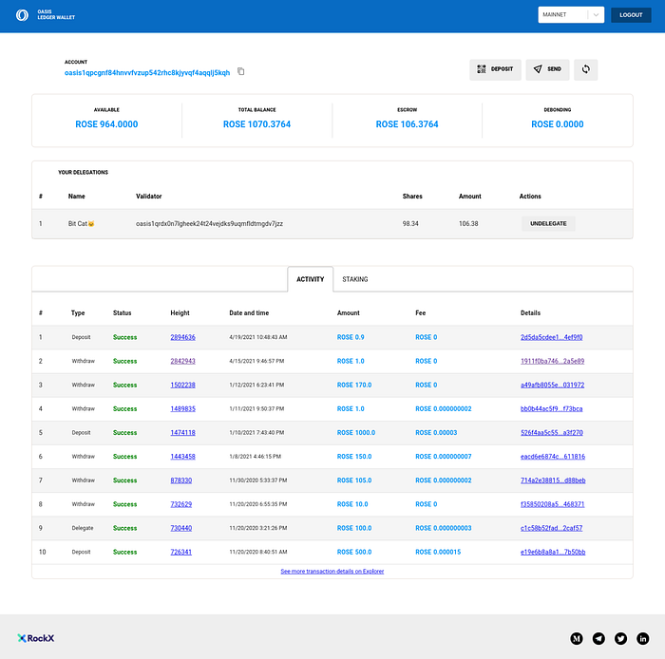Open the Twitter social icon in footer
The height and width of the screenshot is (659, 665).
coord(620,638)
